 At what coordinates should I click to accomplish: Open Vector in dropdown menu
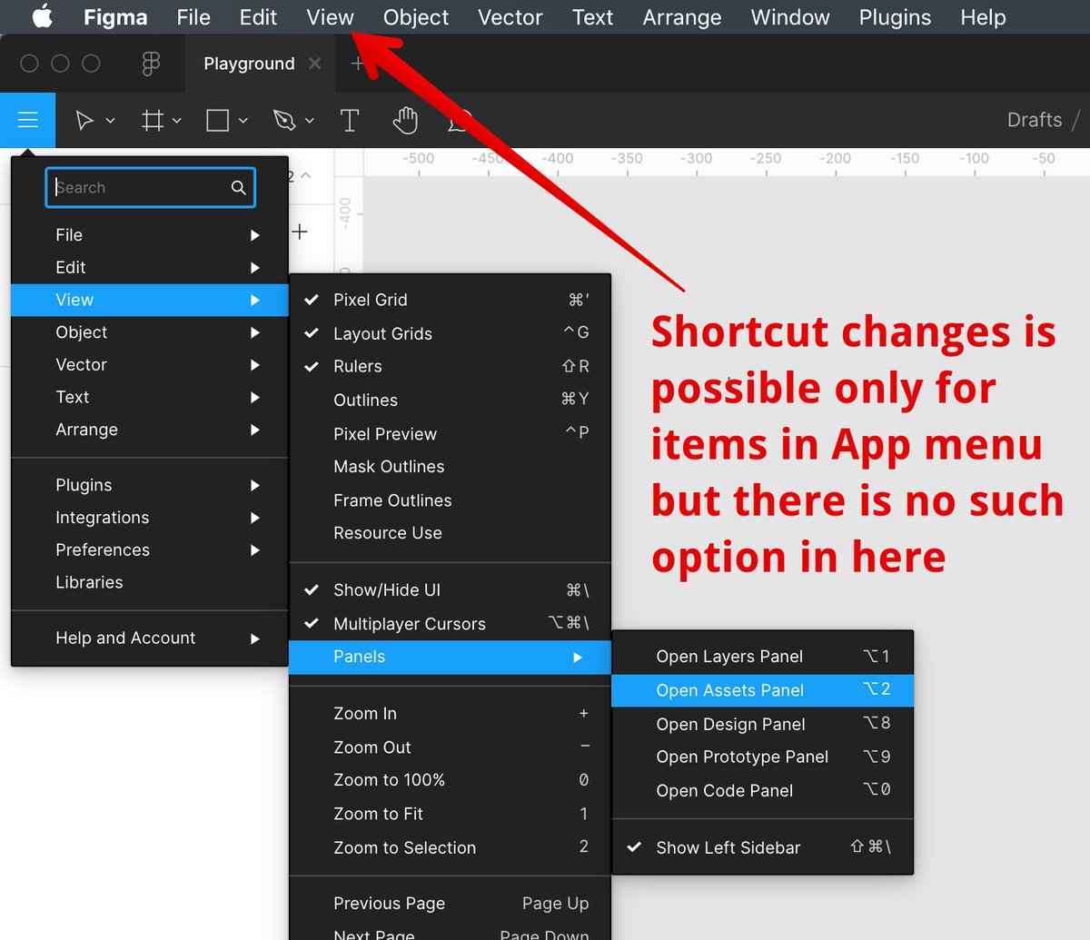150,365
